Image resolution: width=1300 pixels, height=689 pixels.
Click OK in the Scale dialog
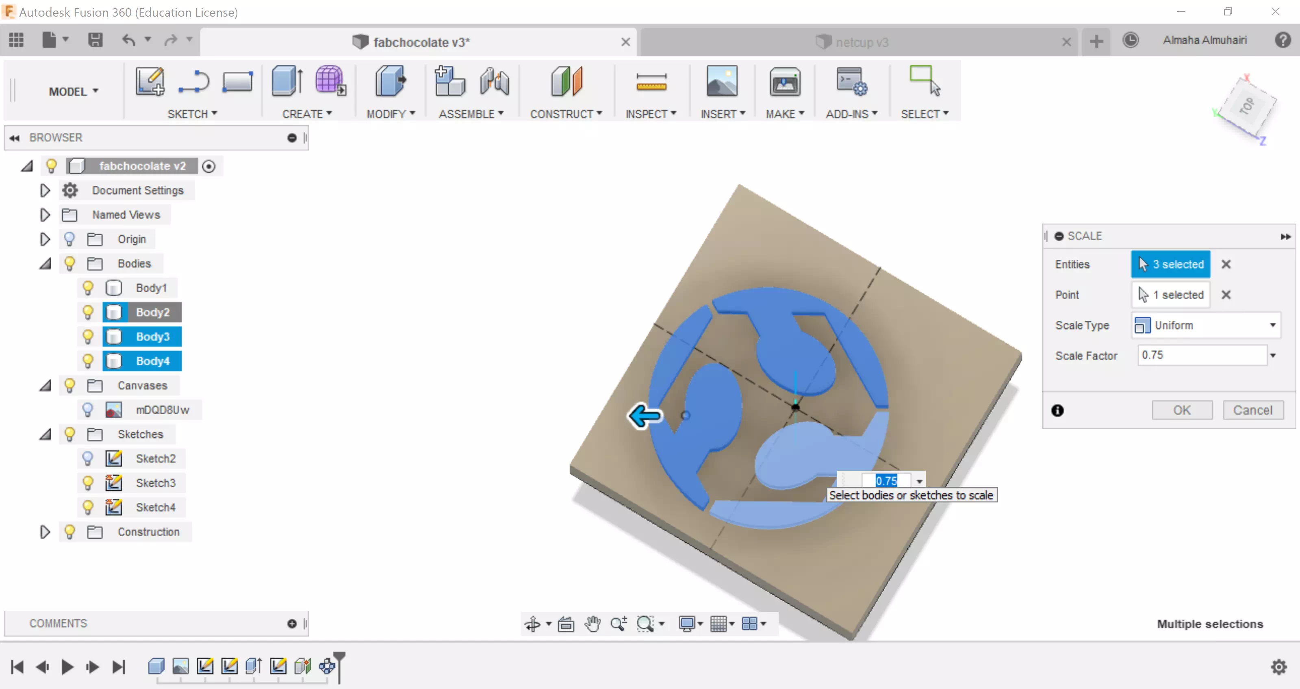point(1181,410)
